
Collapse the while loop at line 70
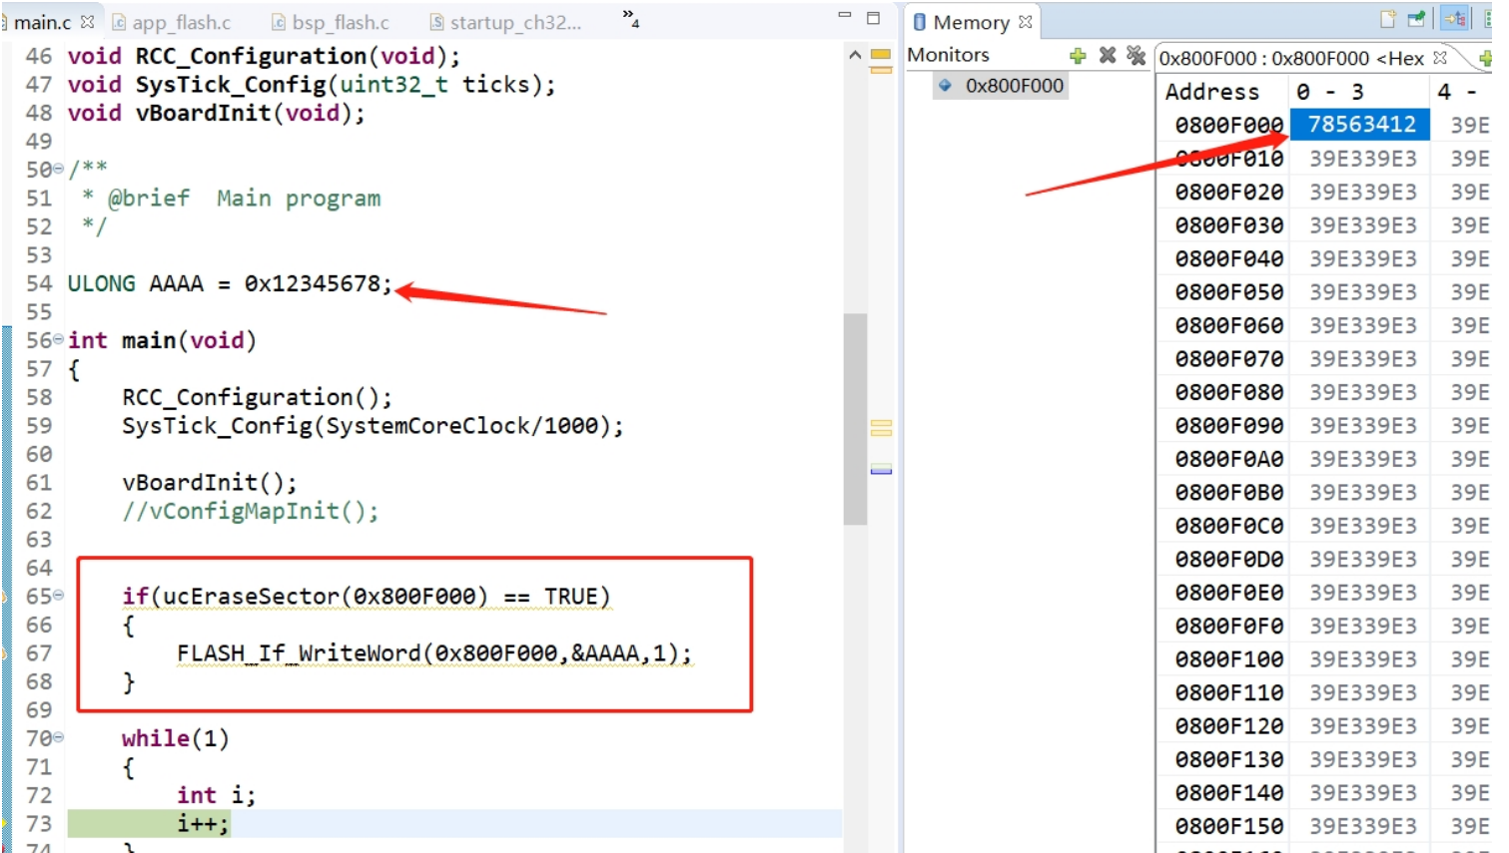pyautogui.click(x=58, y=738)
